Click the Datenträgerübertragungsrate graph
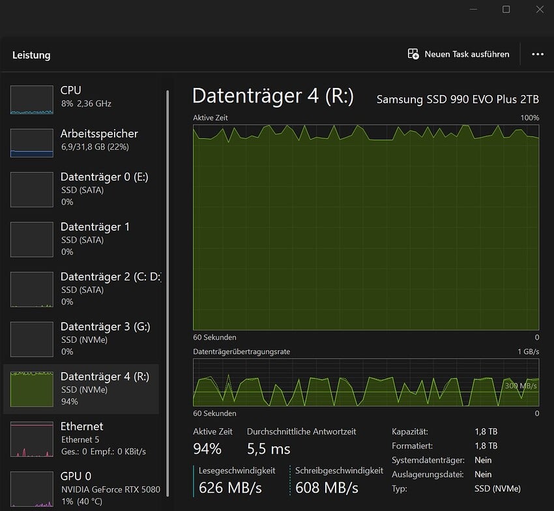The image size is (554, 511). click(366, 382)
